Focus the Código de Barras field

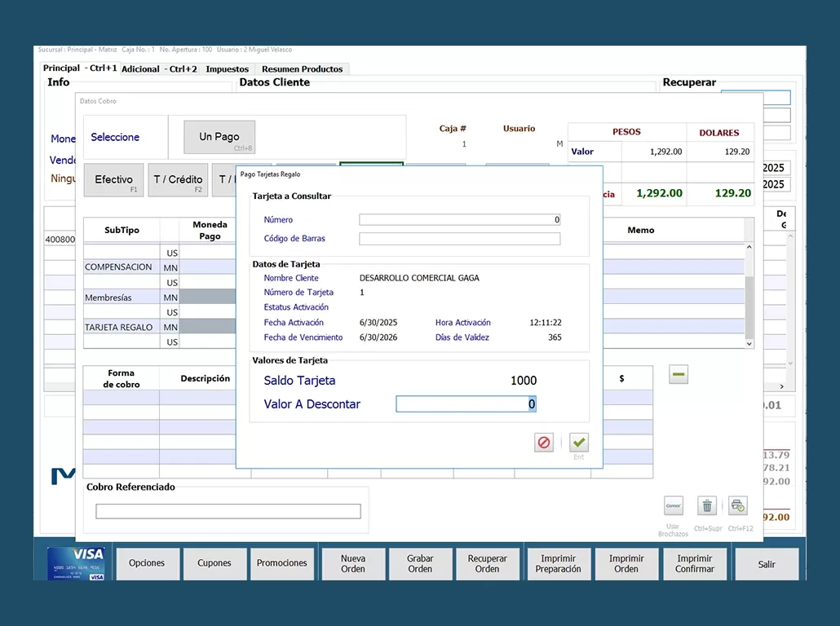459,239
